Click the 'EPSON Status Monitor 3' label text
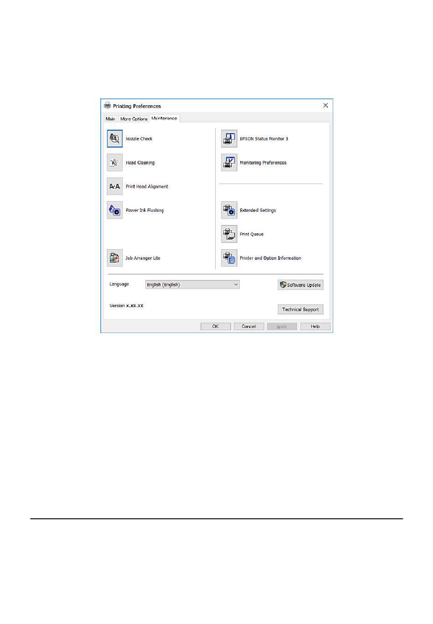 [x=264, y=139]
